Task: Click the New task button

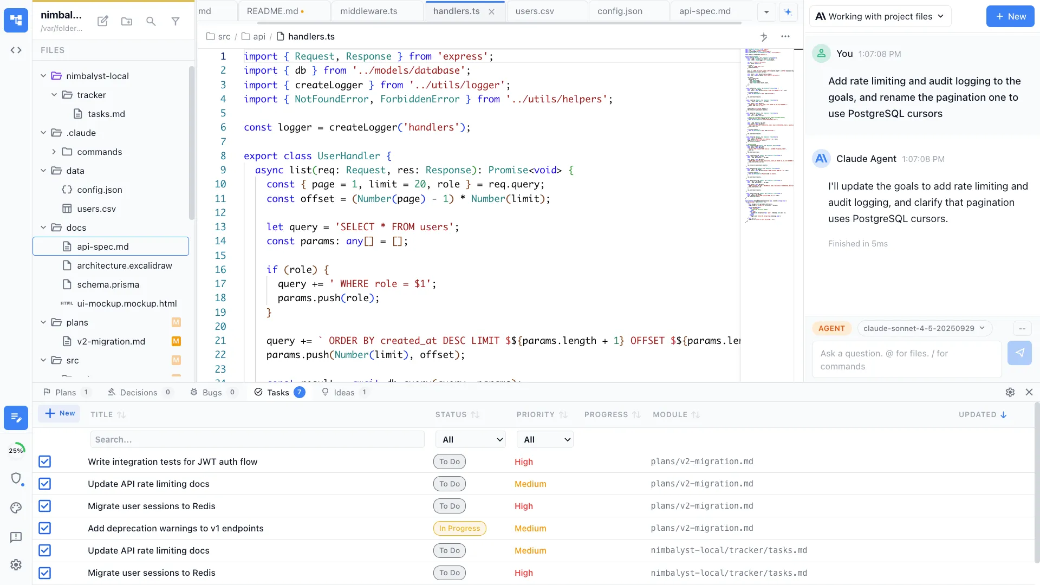Action: tap(59, 413)
